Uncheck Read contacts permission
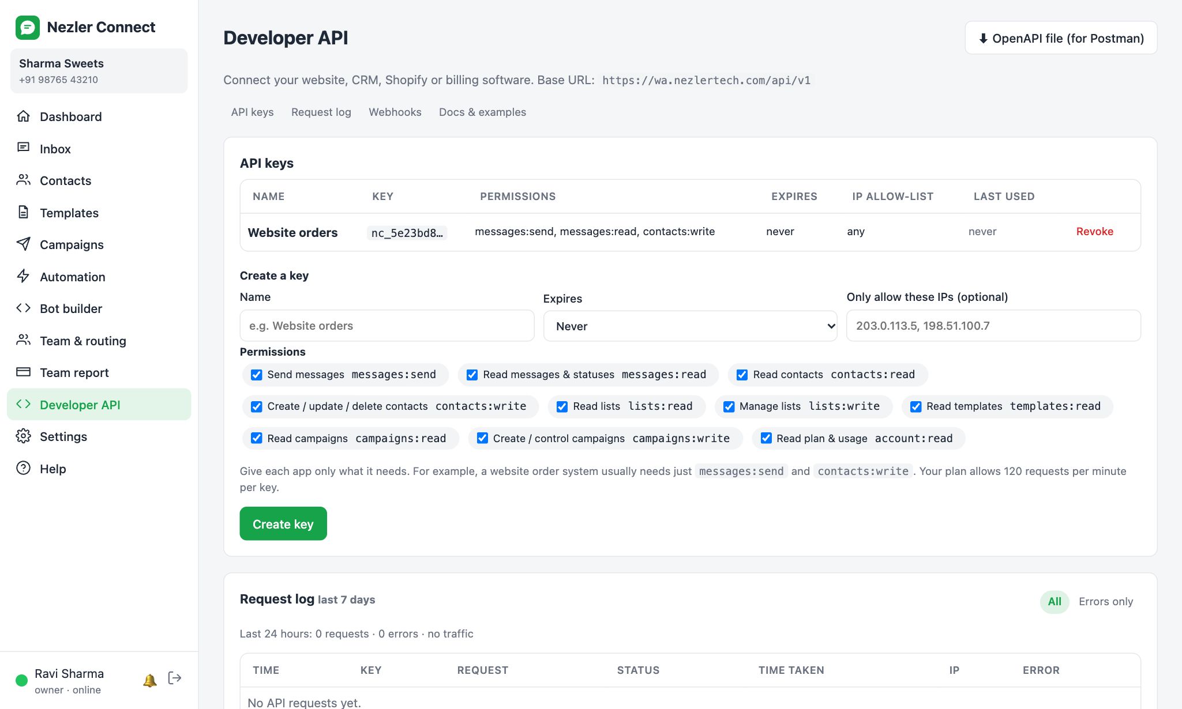 coord(742,375)
